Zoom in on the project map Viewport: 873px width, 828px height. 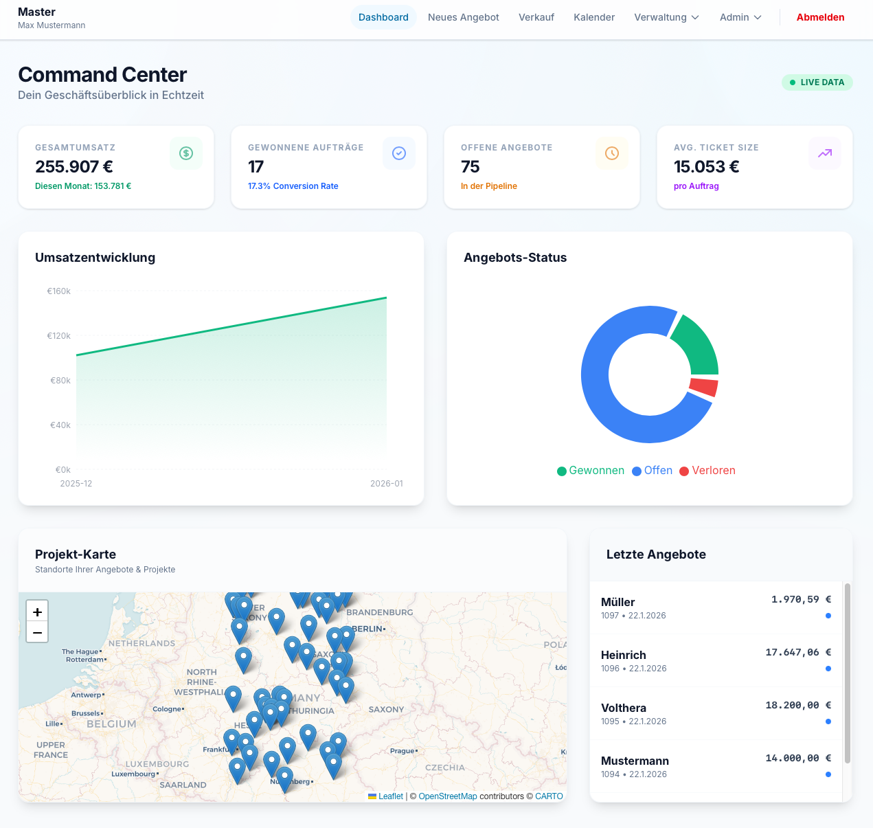coord(37,612)
